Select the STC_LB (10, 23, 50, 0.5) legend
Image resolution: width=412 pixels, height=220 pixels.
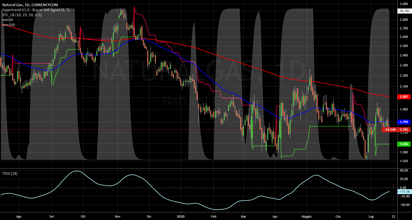[22, 15]
